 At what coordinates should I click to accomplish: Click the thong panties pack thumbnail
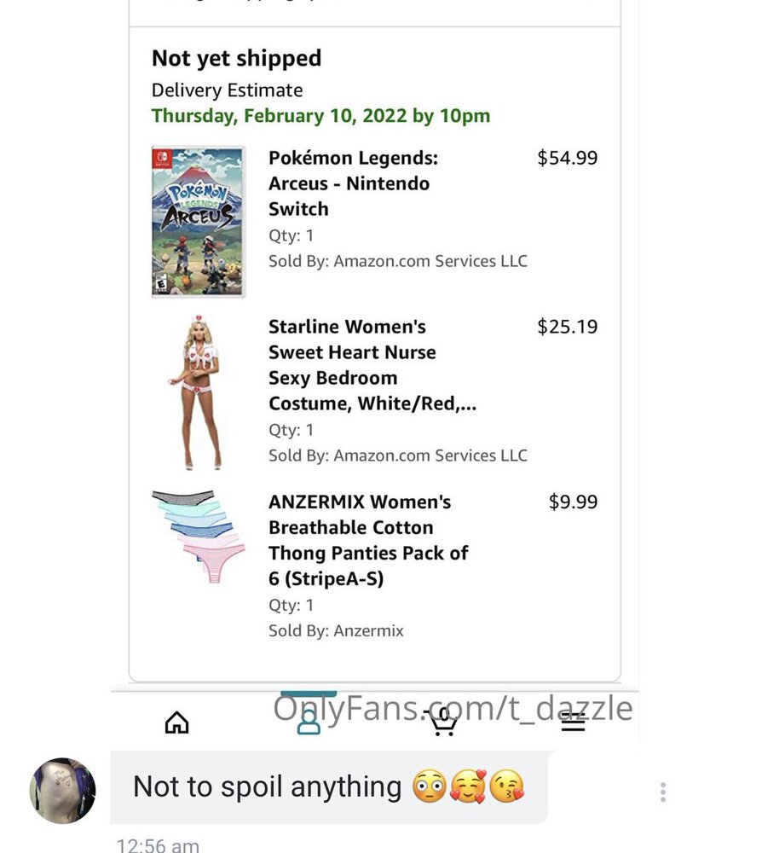199,537
